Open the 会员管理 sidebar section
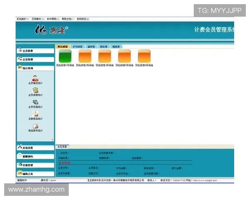The image size is (250, 200). (x=35, y=59)
